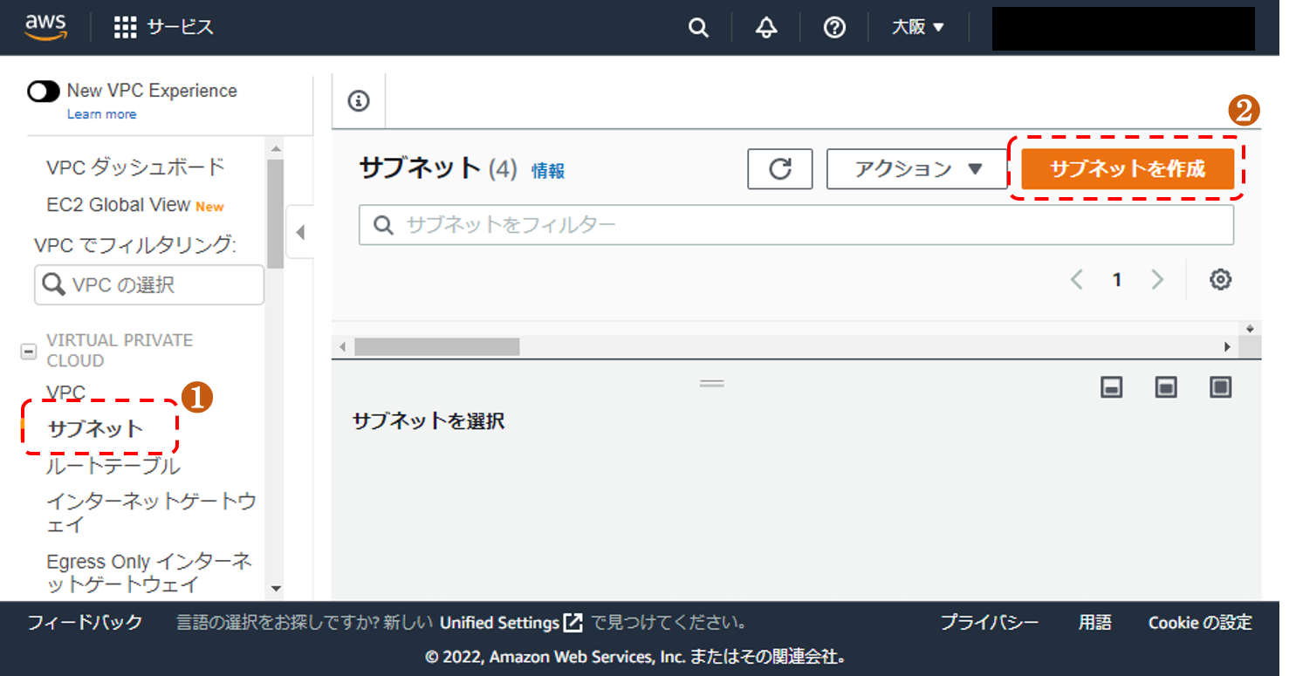The height and width of the screenshot is (676, 1296).
Task: Open the notifications bell
Action: click(x=766, y=27)
